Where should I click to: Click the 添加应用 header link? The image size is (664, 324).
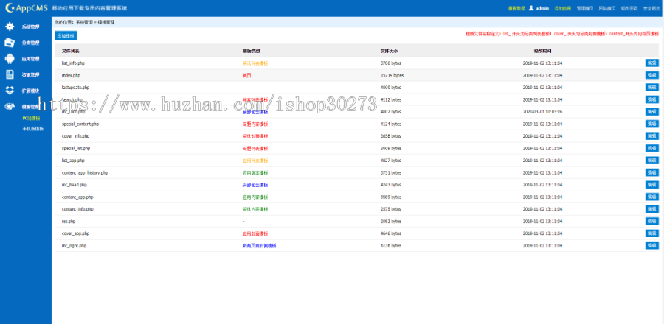(563, 8)
